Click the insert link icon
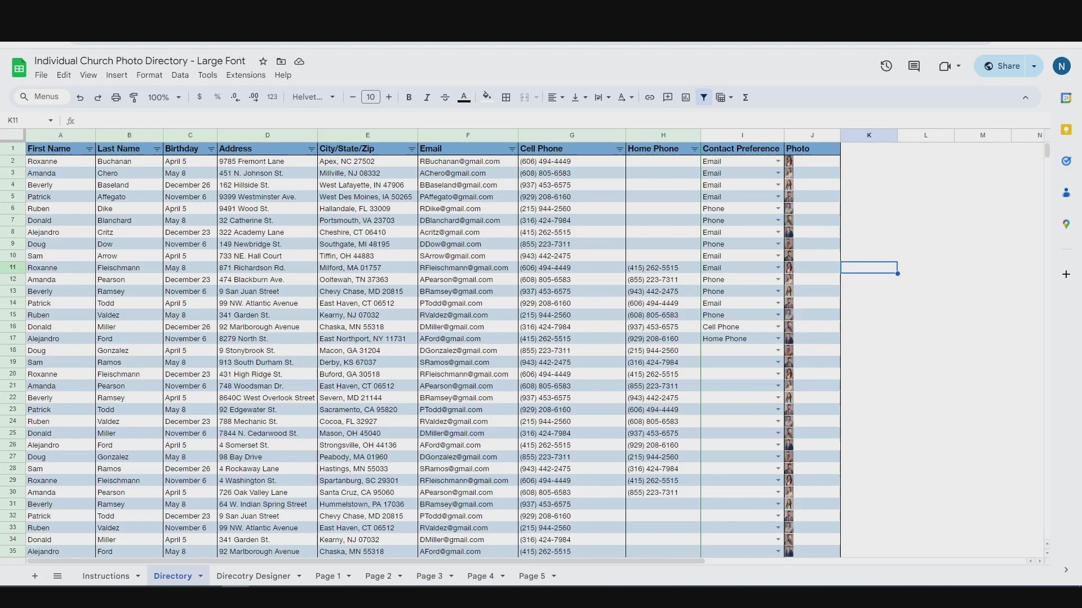 649,97
